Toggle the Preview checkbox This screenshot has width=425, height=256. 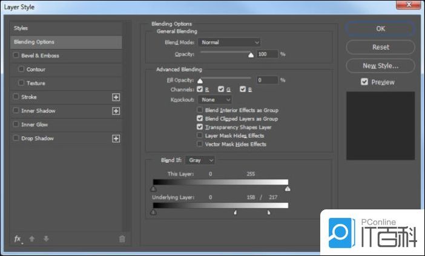pos(364,82)
